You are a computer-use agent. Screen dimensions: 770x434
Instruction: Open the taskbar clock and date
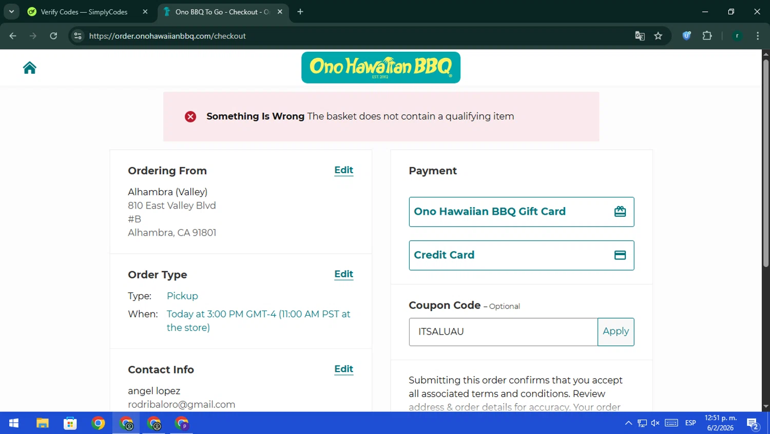tap(720, 423)
